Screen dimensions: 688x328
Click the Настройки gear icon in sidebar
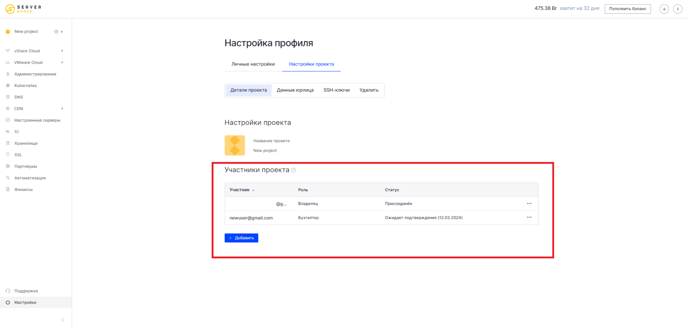[8, 302]
